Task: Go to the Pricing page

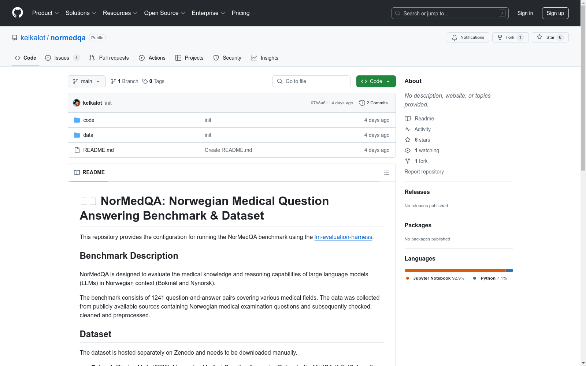Action: [241, 13]
